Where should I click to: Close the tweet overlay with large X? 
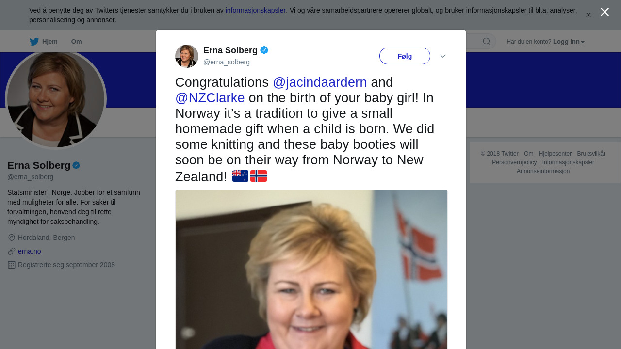605,12
